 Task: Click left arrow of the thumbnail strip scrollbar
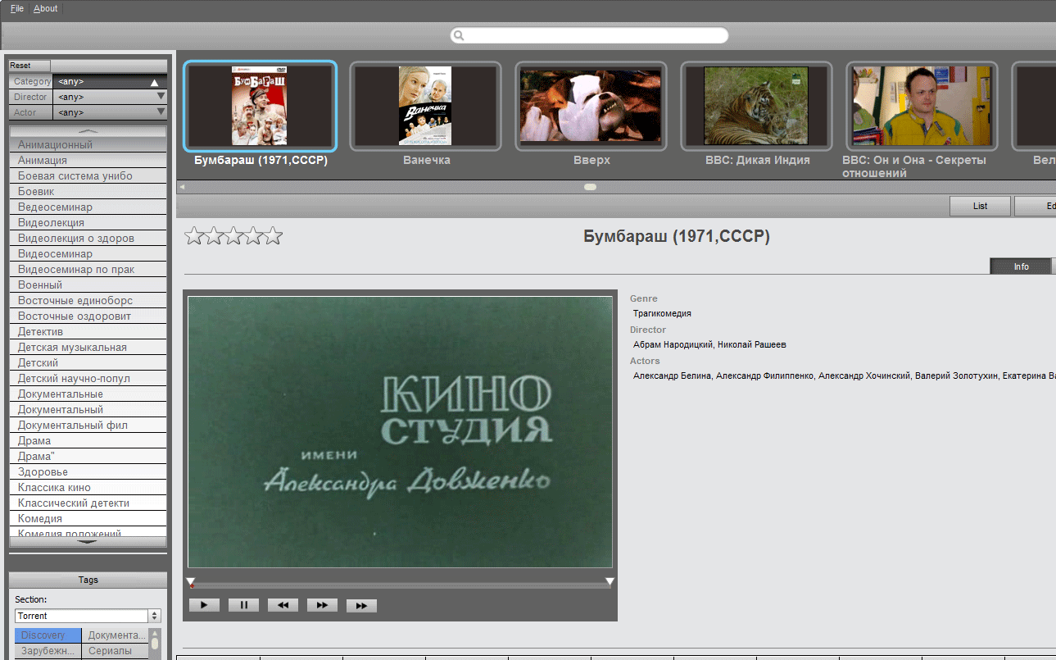click(182, 187)
